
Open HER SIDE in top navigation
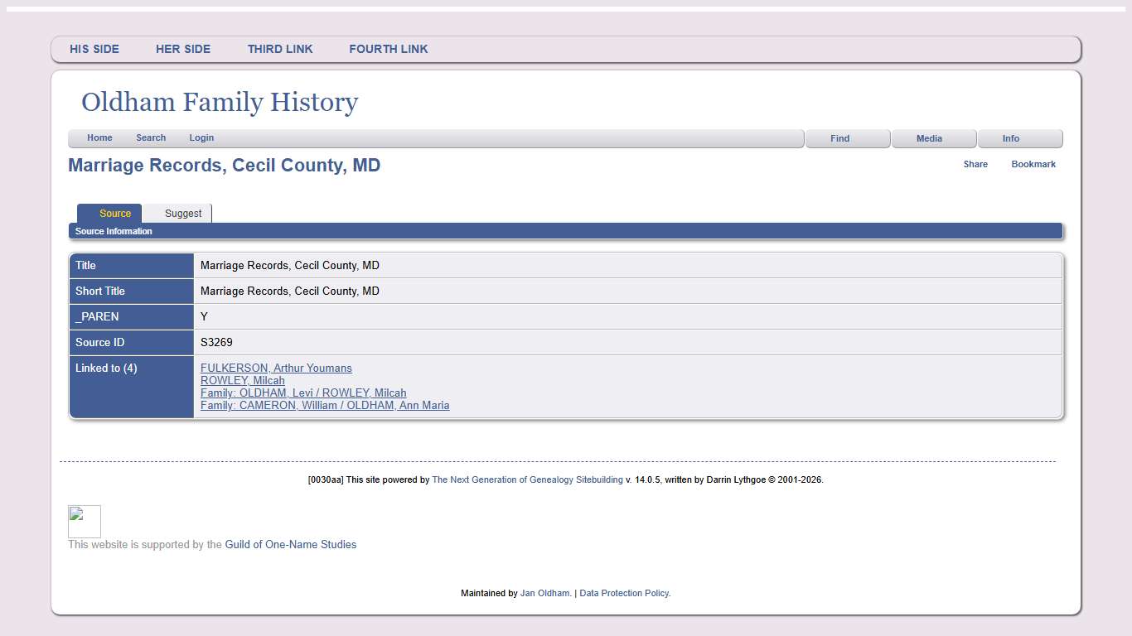tap(183, 49)
